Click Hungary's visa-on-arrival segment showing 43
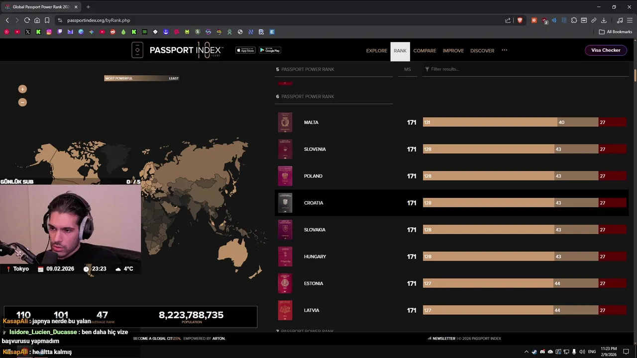 [x=576, y=257]
